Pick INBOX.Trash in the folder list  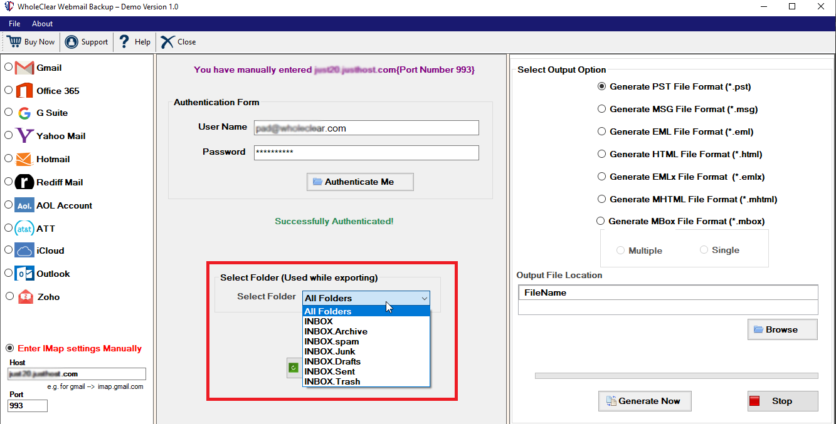(366, 381)
